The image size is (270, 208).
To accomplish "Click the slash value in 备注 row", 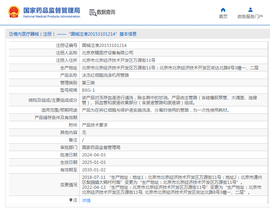I will [x=83, y=140].
